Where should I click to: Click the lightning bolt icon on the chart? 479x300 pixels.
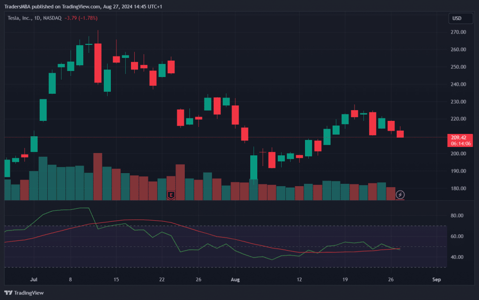pos(400,195)
